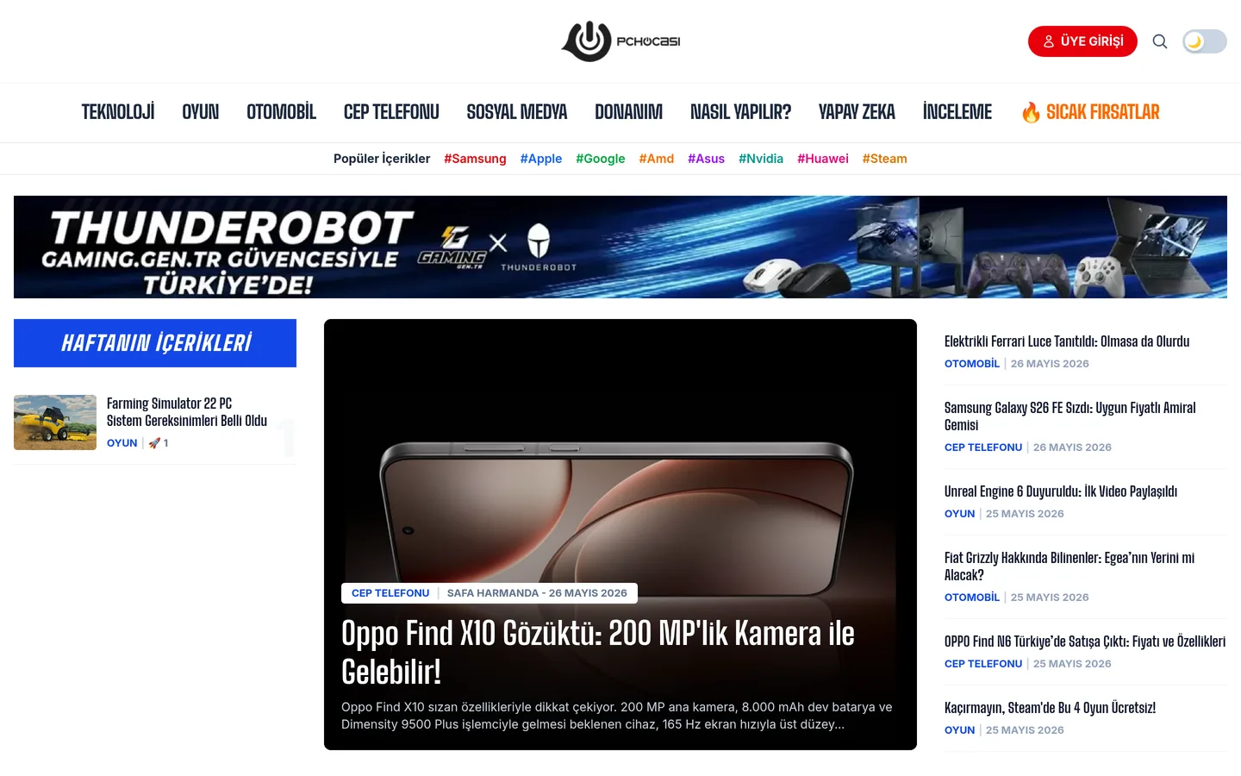Viewport: 1241px width, 776px height.
Task: Open Elektrikli Ferrari Luce article
Action: 1067,341
